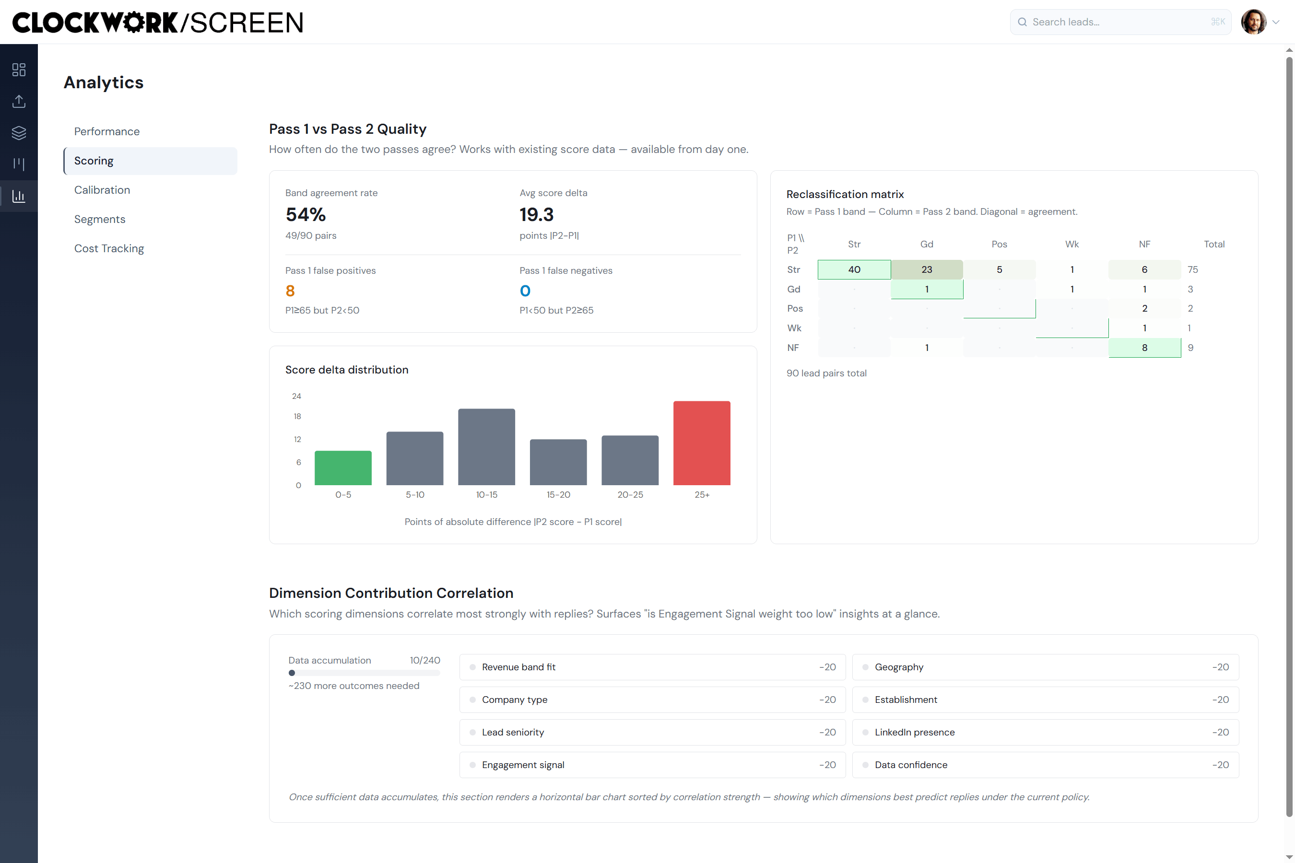Click the green 0-5 delta bar
This screenshot has width=1295, height=863.
click(343, 468)
